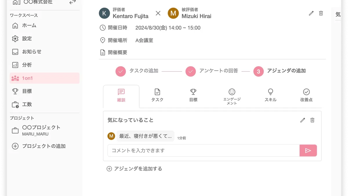Delete the 気になっていること agenda item
This screenshot has width=348, height=196.
(x=312, y=120)
